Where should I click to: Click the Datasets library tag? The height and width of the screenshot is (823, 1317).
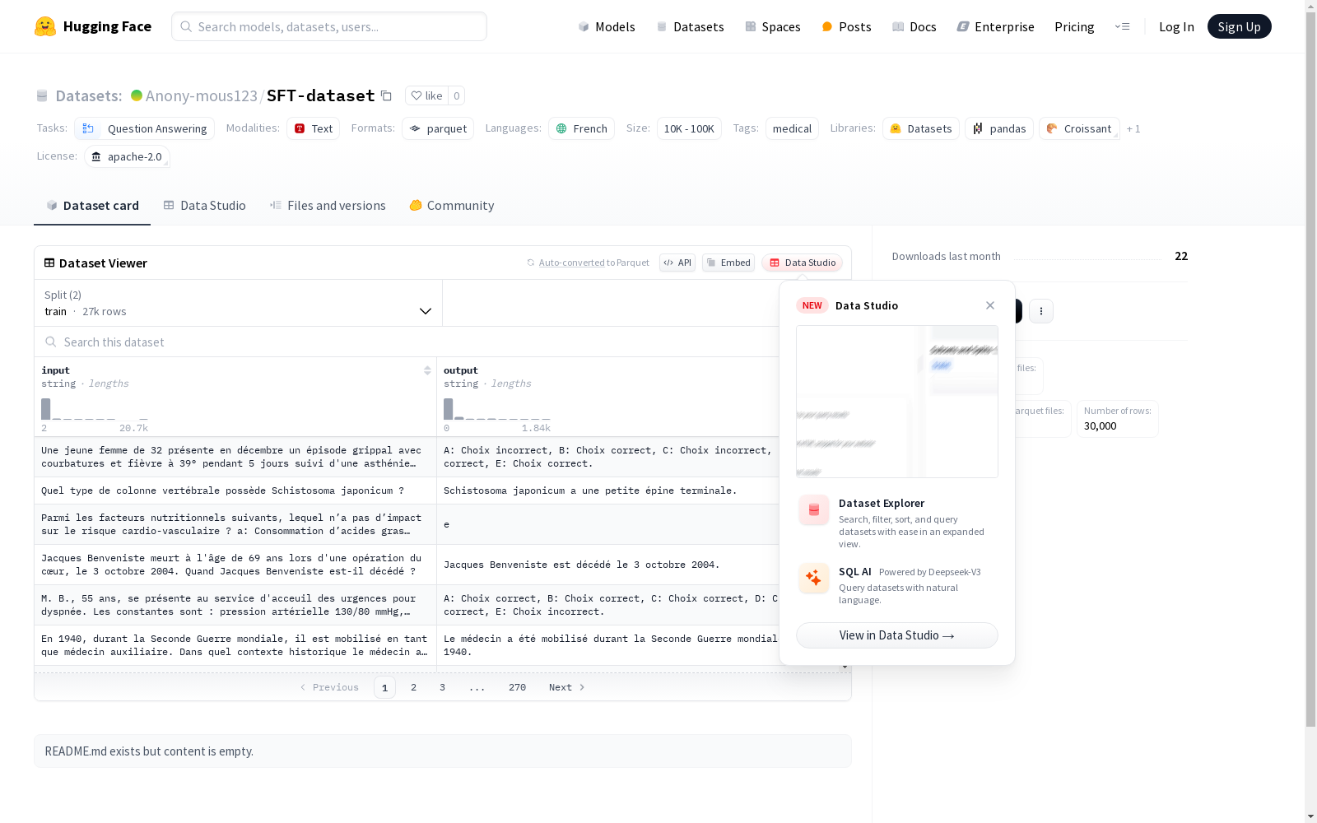tap(921, 128)
